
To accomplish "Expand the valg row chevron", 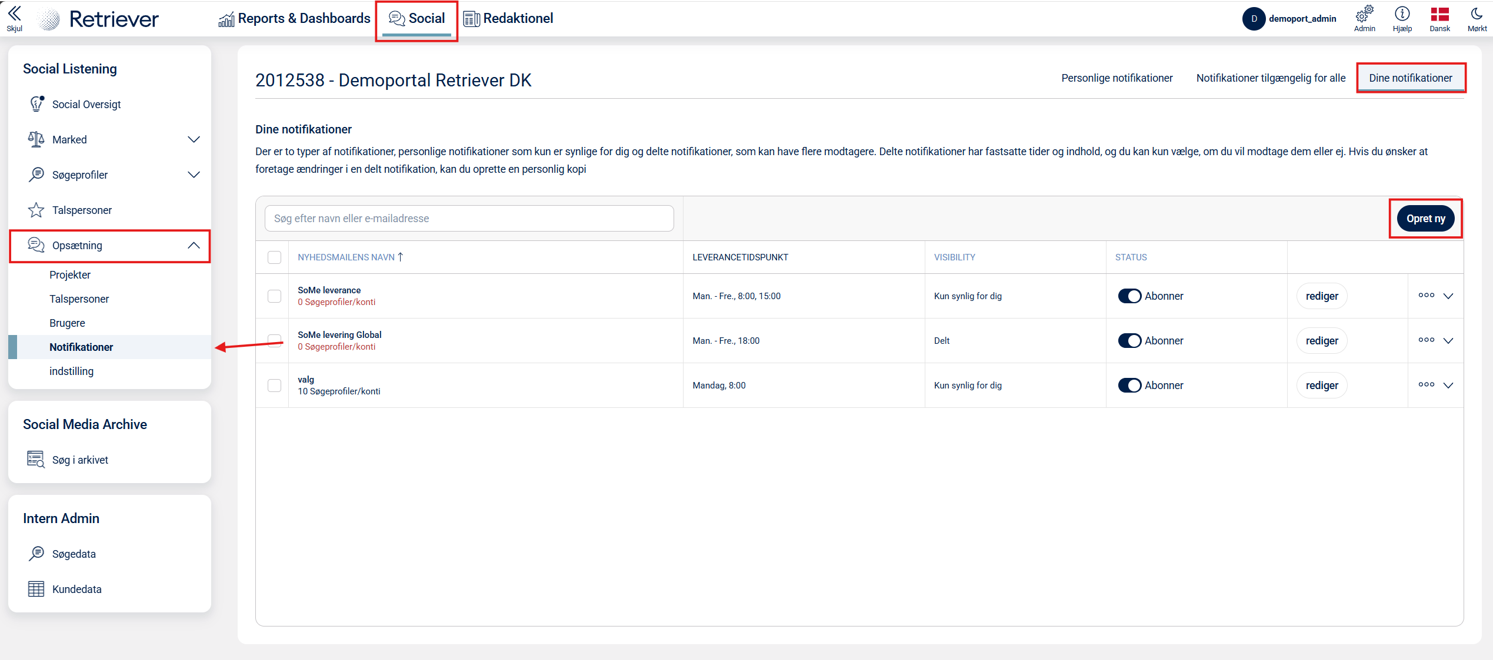I will [1448, 386].
